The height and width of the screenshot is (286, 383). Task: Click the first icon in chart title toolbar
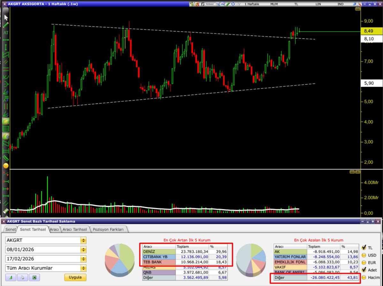pos(191,4)
